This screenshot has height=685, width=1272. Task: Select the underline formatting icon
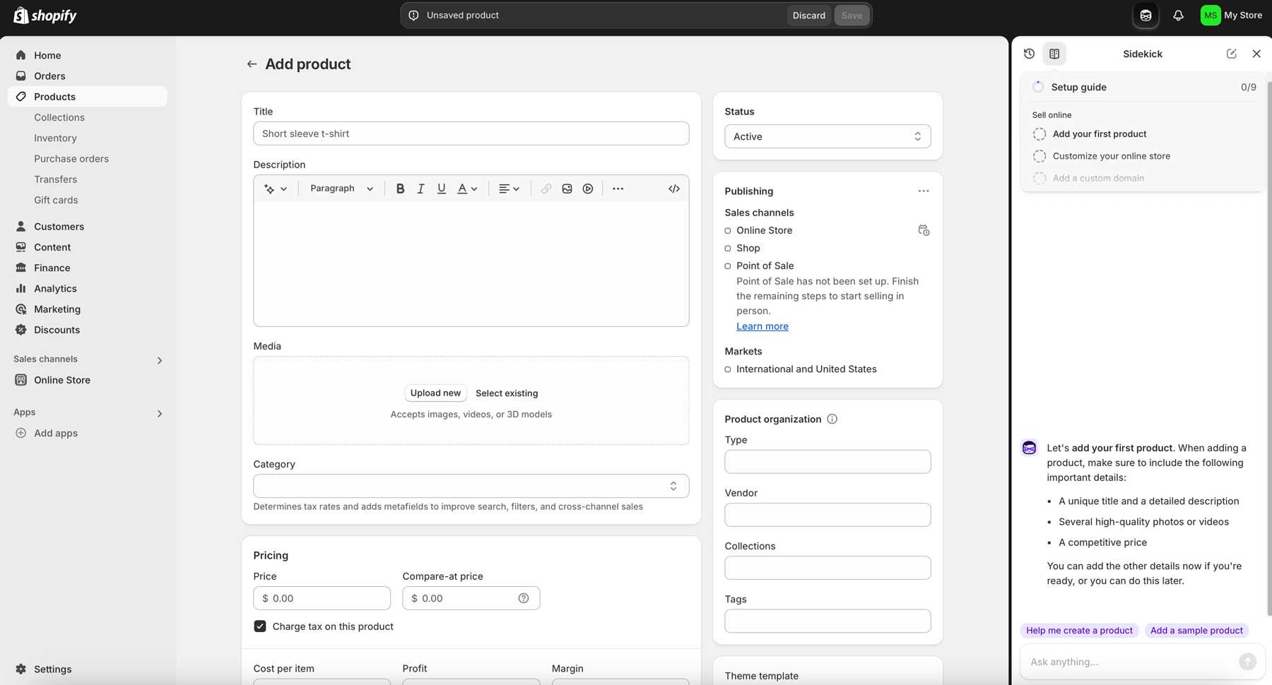click(441, 188)
